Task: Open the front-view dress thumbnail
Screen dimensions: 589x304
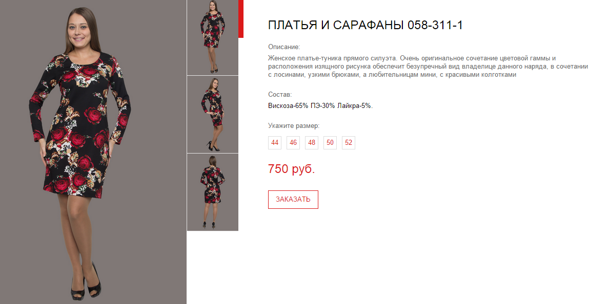Action: pos(213,37)
